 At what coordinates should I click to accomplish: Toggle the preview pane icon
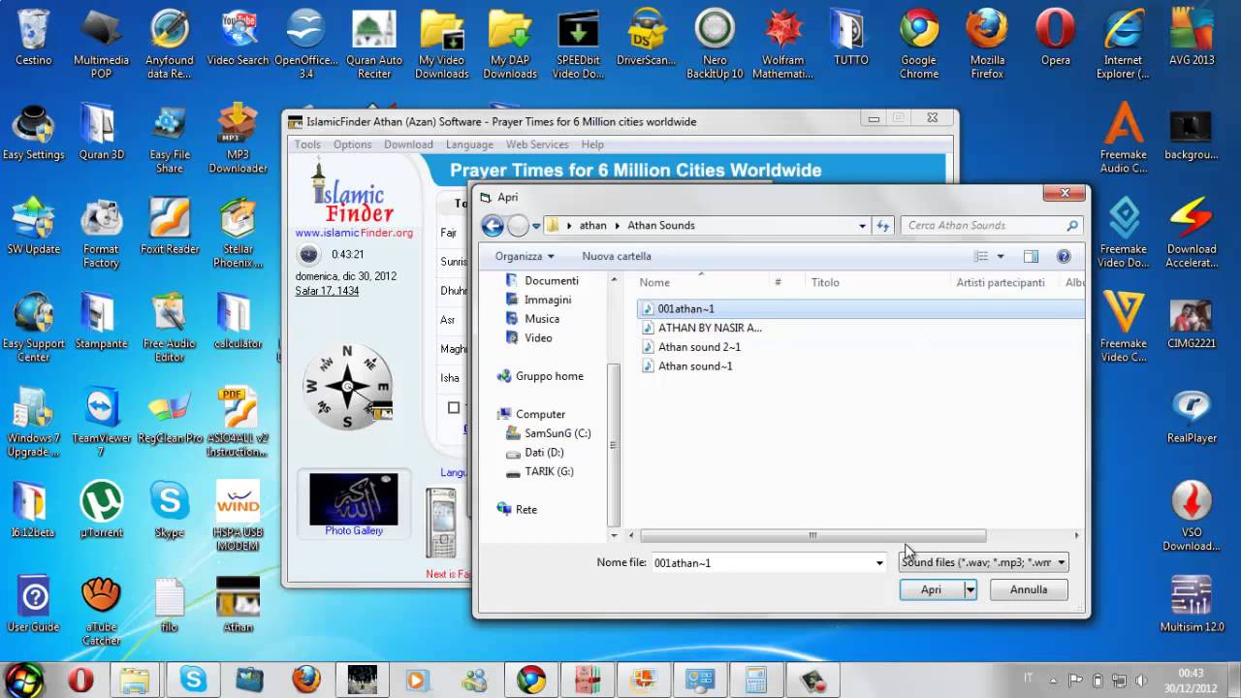[x=1031, y=256]
